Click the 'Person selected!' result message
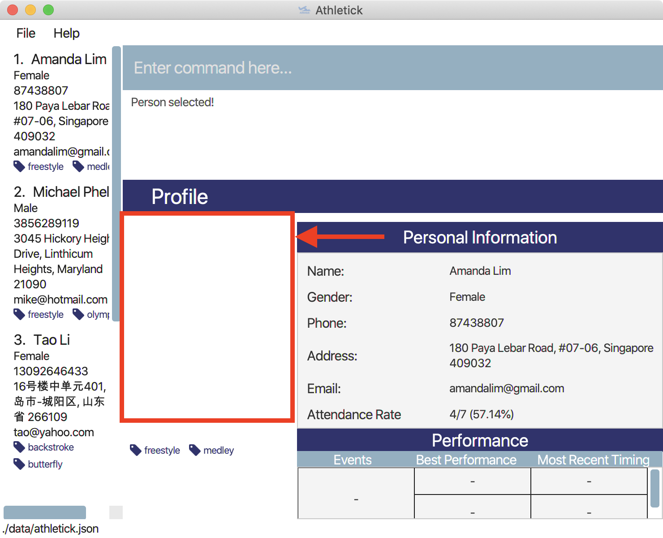This screenshot has height=538, width=663. tap(172, 102)
